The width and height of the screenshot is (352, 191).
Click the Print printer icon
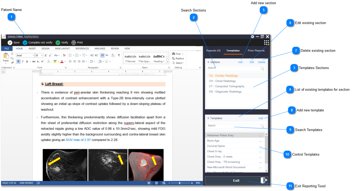(x=74, y=43)
